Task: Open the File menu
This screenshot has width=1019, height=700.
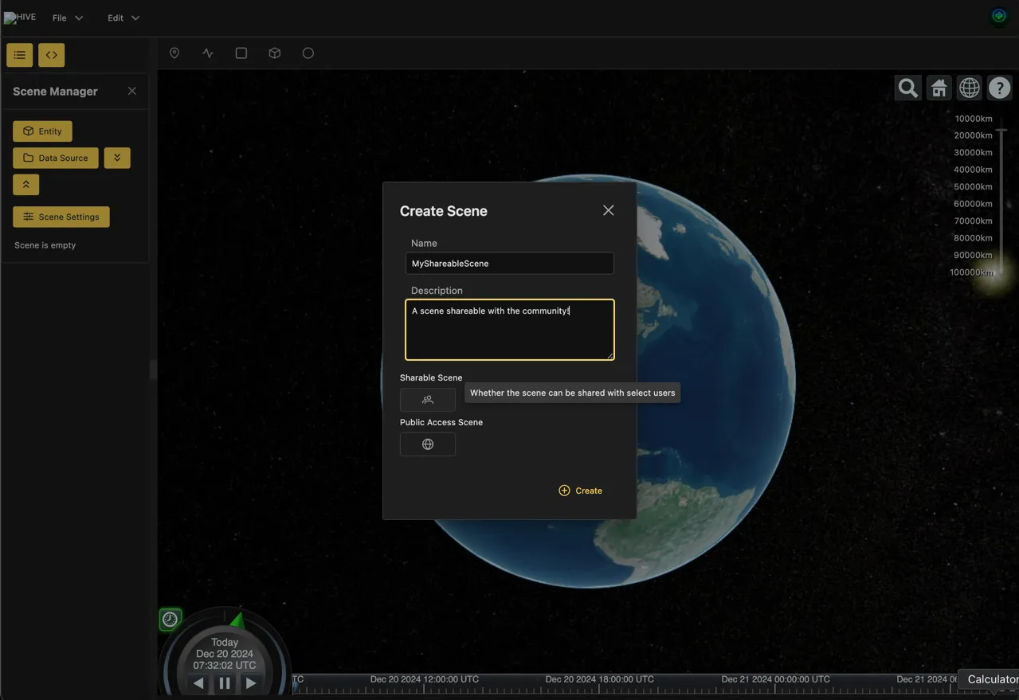Action: pos(65,17)
